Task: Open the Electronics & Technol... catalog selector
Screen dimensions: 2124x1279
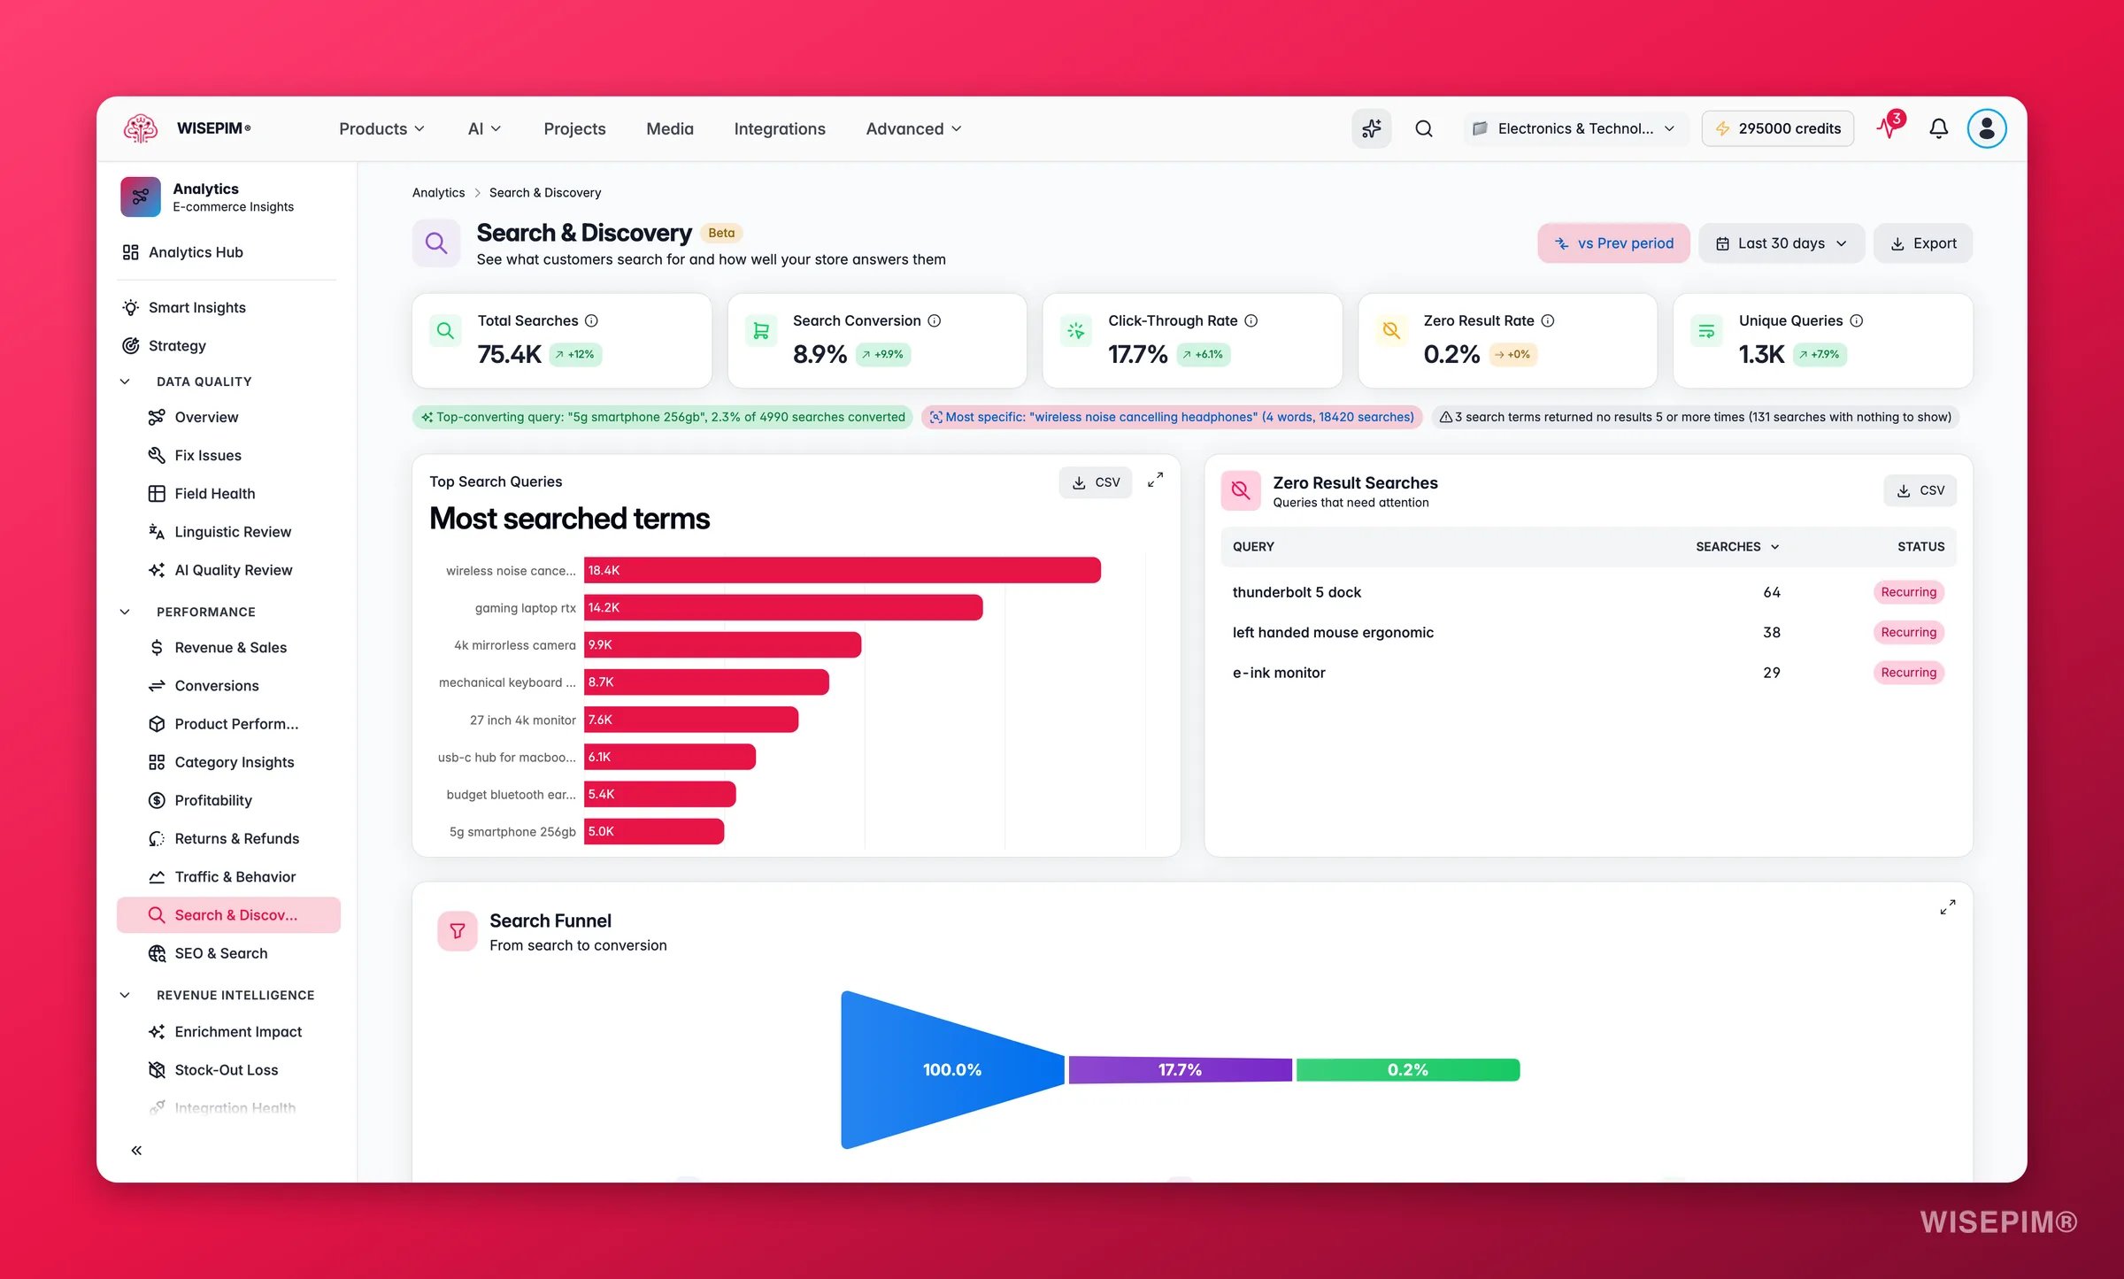Action: tap(1574, 128)
